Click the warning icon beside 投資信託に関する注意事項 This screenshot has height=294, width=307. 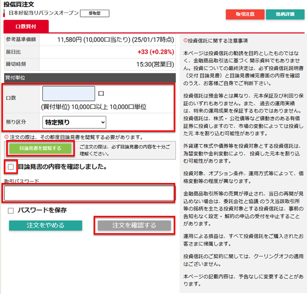(x=185, y=41)
